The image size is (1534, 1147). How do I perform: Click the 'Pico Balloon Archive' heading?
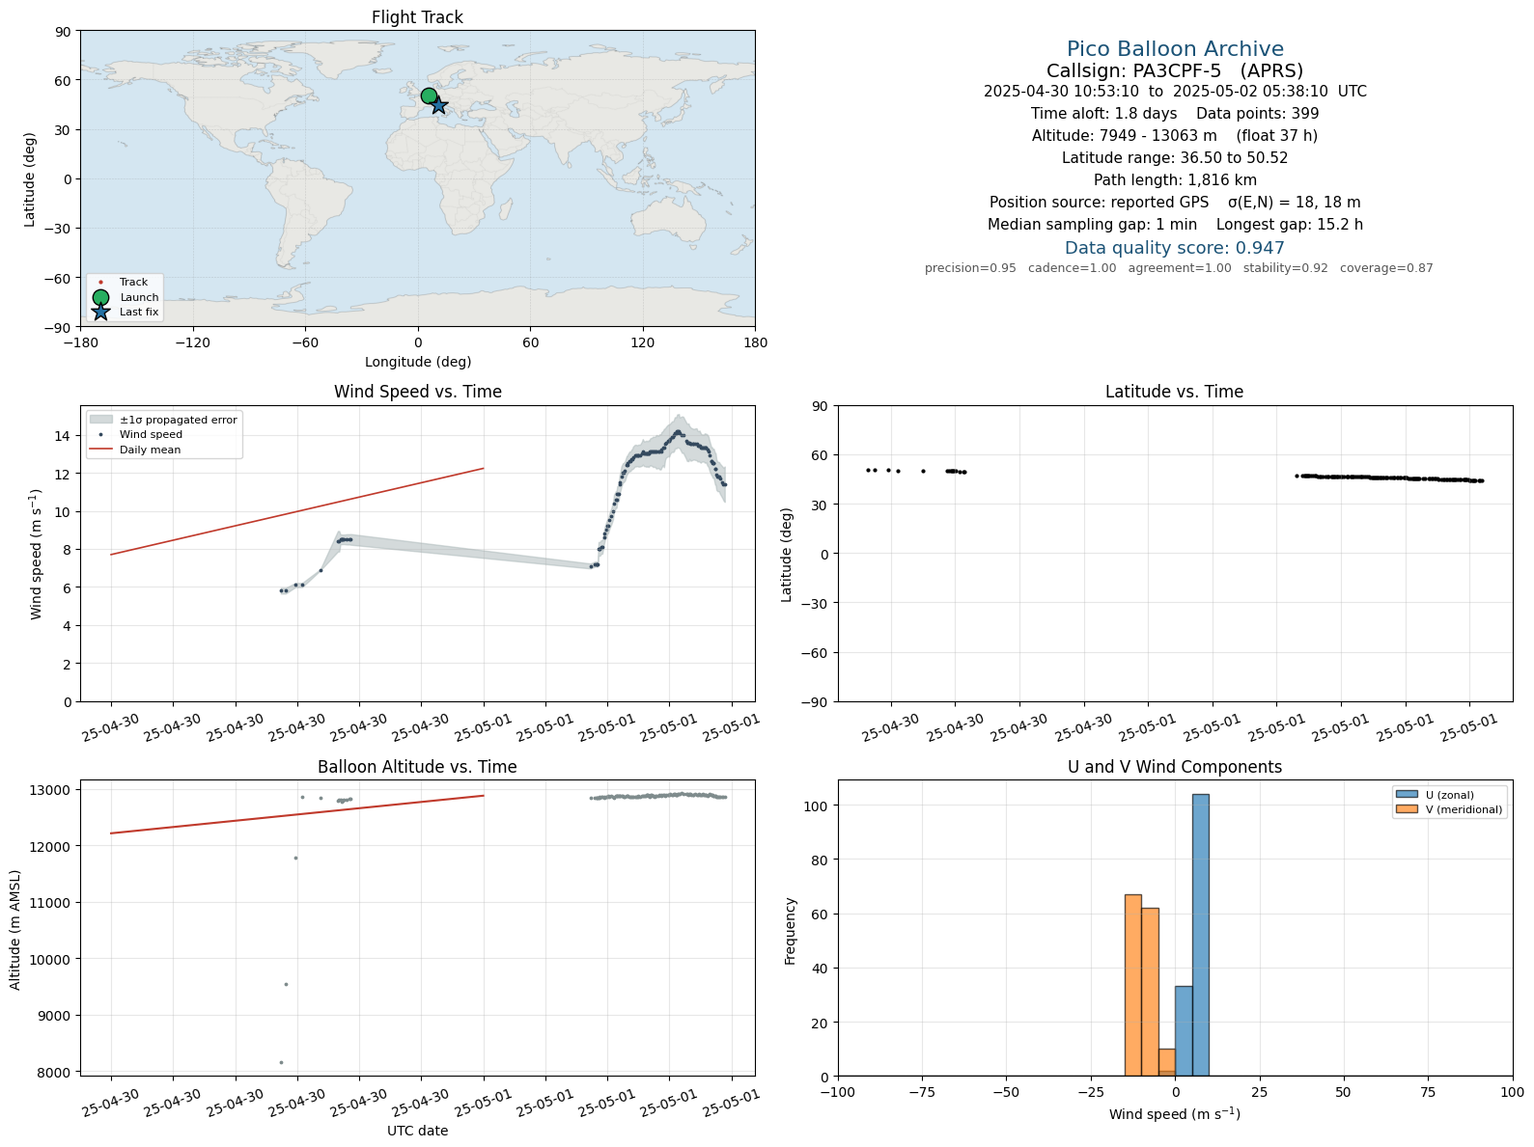tap(1175, 49)
